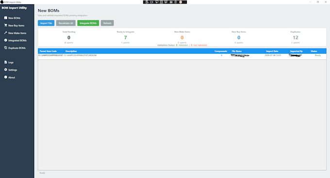Viewport: 330px width, 178px height.
Task: Click the app icon in the title bar
Action: (2, 2)
